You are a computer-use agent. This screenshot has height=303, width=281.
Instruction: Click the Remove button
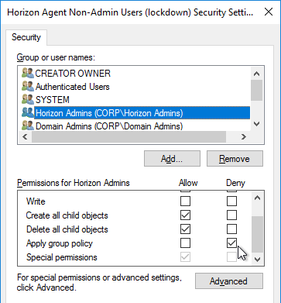235,159
